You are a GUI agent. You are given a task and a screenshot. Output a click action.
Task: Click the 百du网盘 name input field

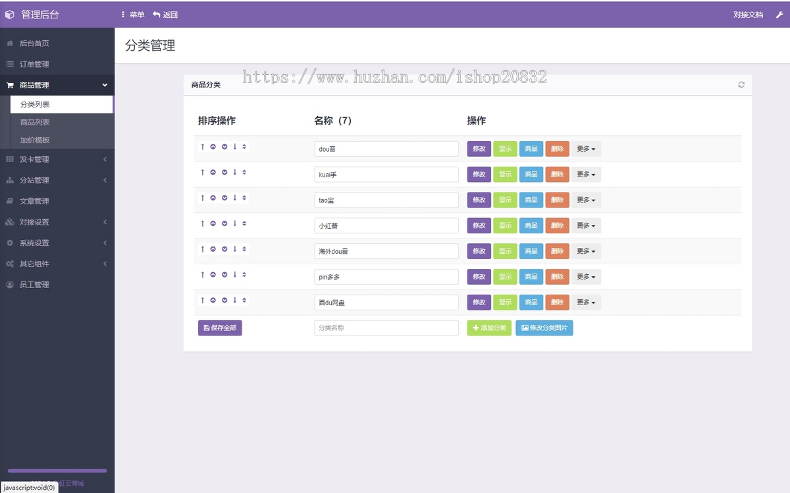[386, 303]
